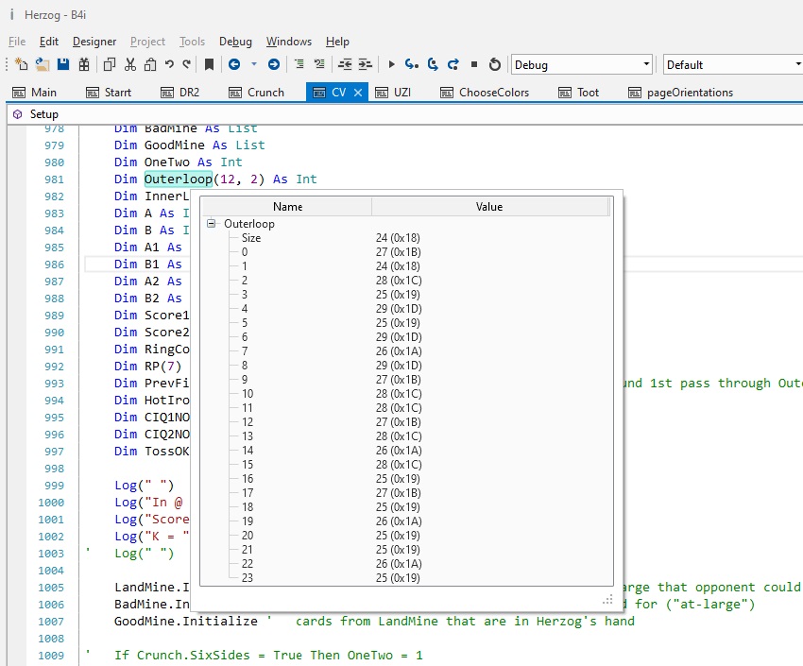The image size is (803, 666).
Task: Click the Undo icon
Action: [x=169, y=64]
